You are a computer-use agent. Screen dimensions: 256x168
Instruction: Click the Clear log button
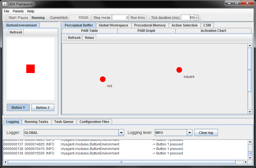pos(206,133)
